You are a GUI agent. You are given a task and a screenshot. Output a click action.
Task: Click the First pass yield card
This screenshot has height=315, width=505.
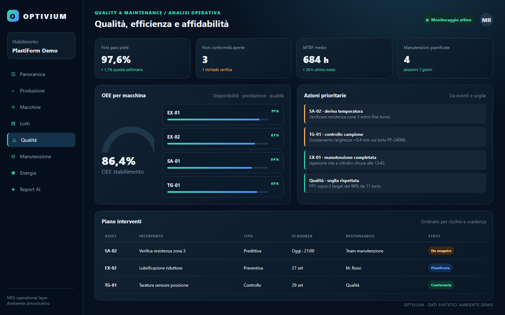click(x=143, y=58)
